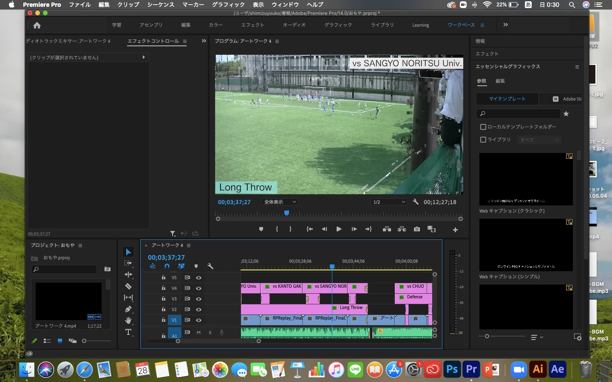This screenshot has height=382, width=612.
Task: Select the Pen tool
Action: pyautogui.click(x=128, y=309)
